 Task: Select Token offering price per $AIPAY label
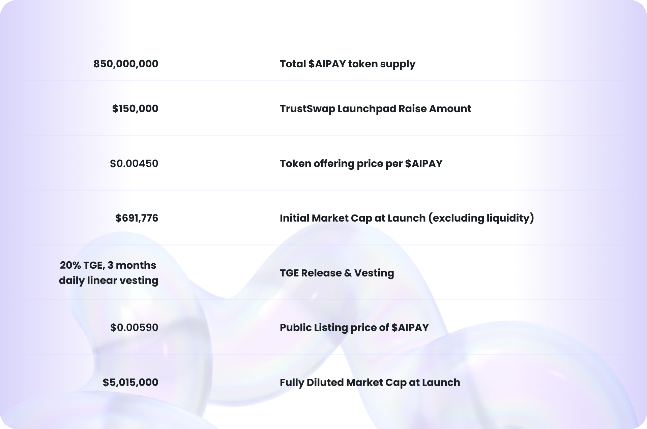coord(361,164)
